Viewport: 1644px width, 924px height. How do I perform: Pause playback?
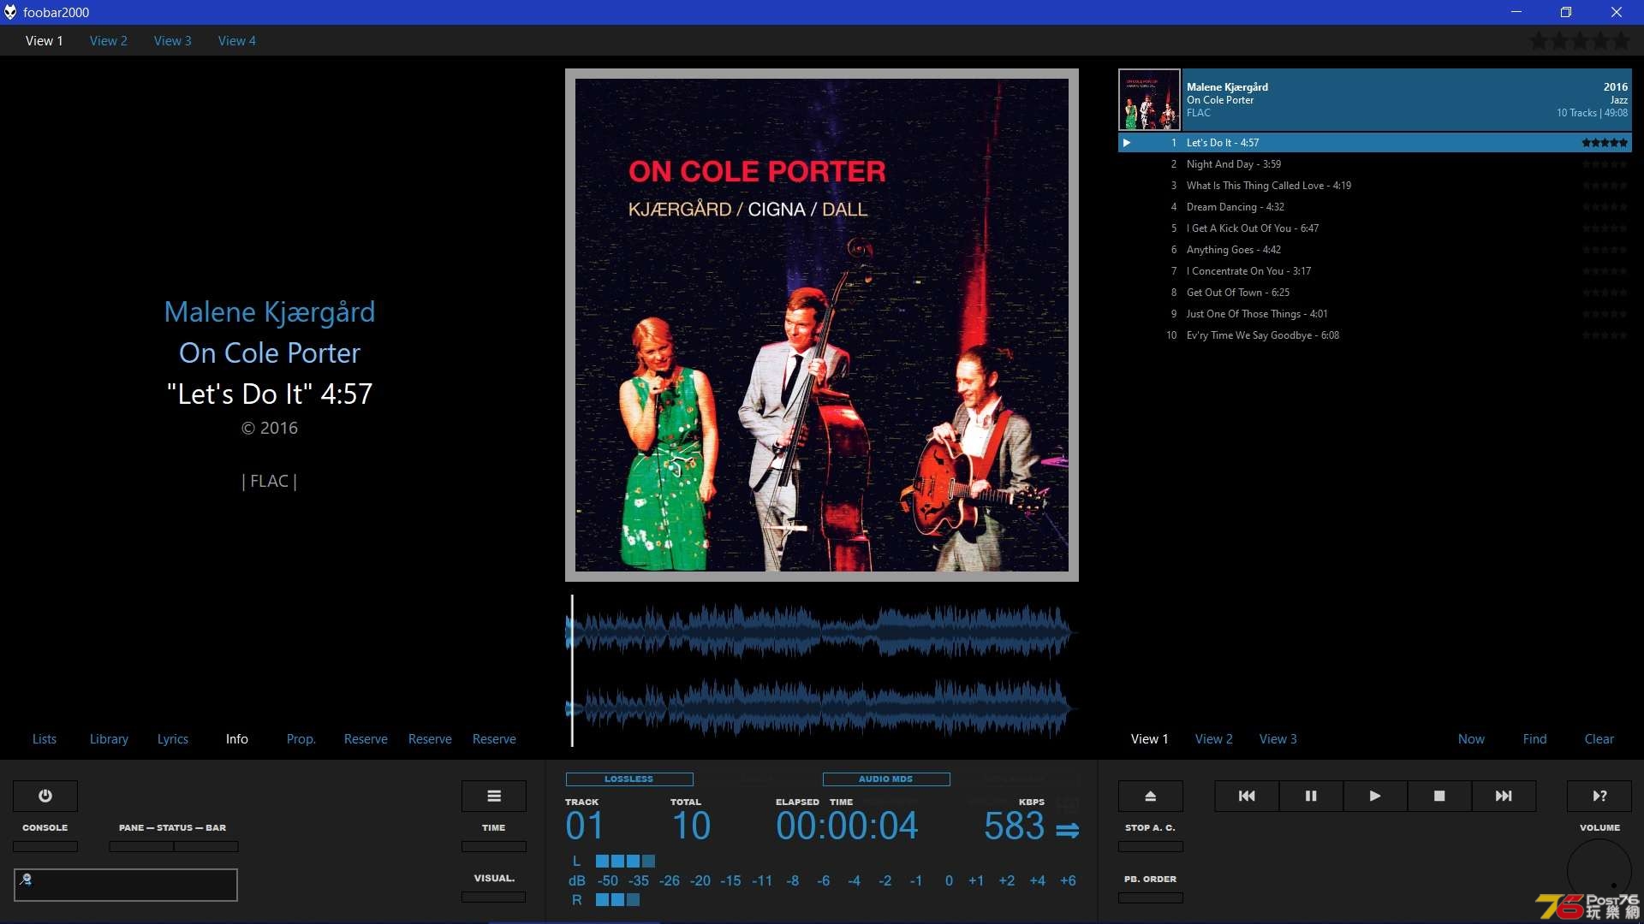click(x=1311, y=796)
